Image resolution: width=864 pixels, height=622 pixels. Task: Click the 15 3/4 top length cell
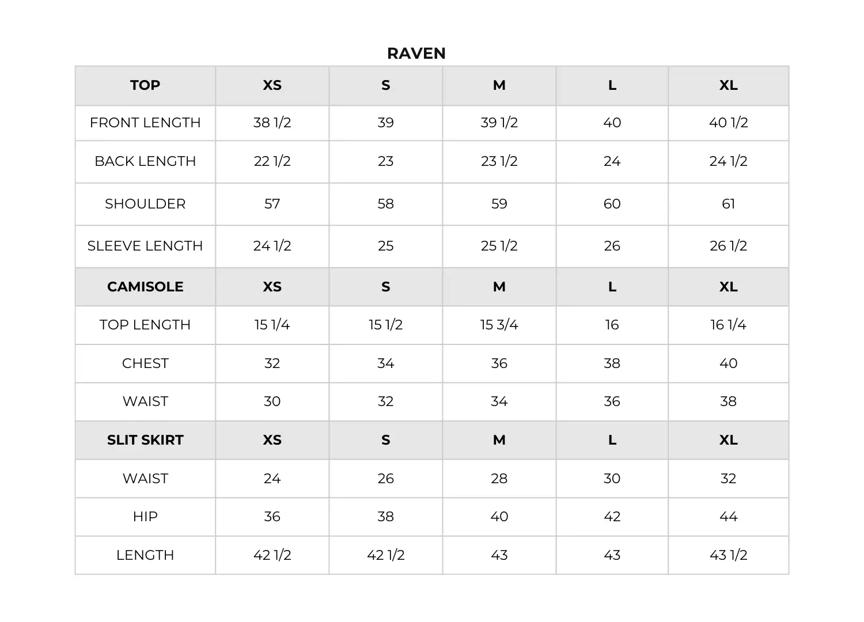[499, 325]
